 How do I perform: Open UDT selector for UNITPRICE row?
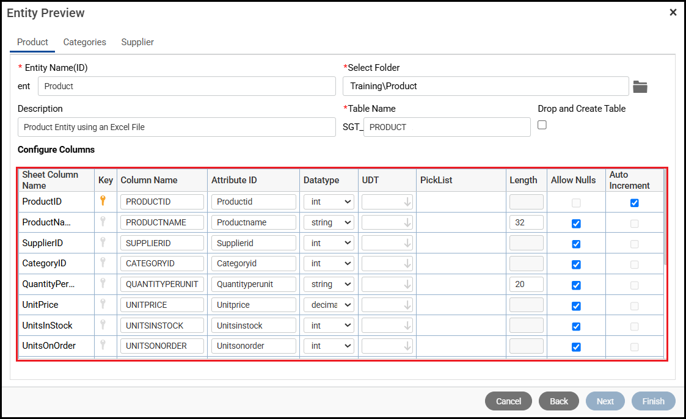pyautogui.click(x=387, y=305)
